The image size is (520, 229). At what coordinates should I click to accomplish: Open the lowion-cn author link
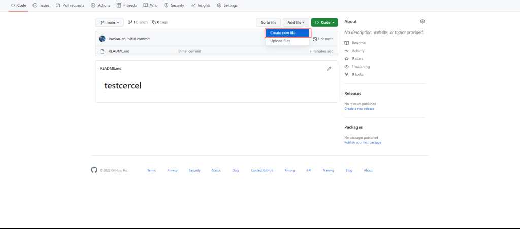[117, 39]
